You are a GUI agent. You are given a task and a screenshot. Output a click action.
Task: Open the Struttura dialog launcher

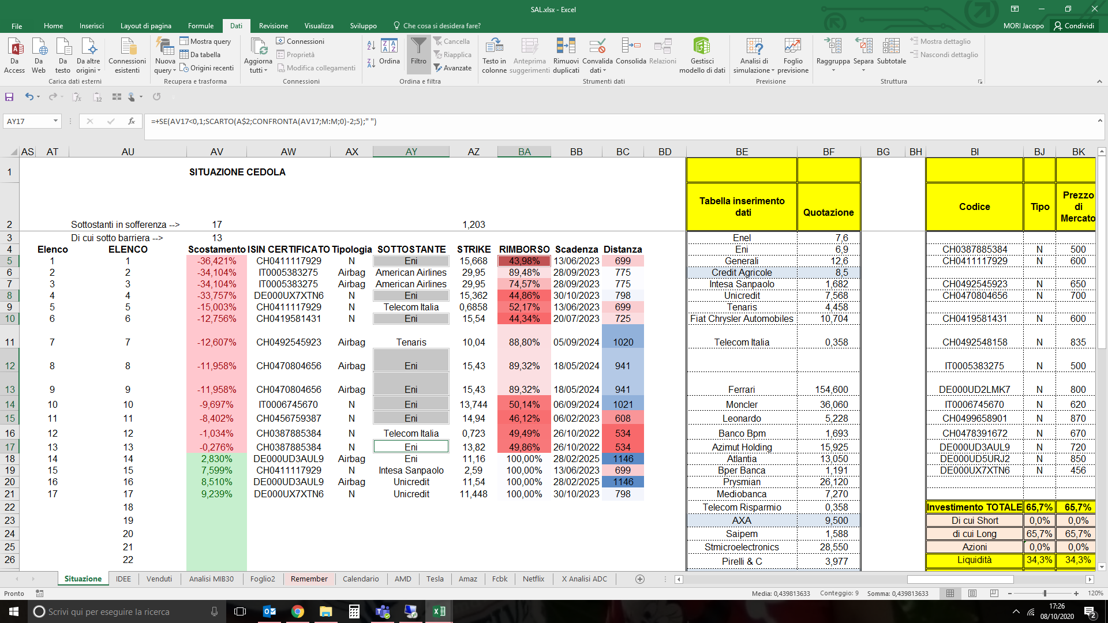tap(980, 82)
